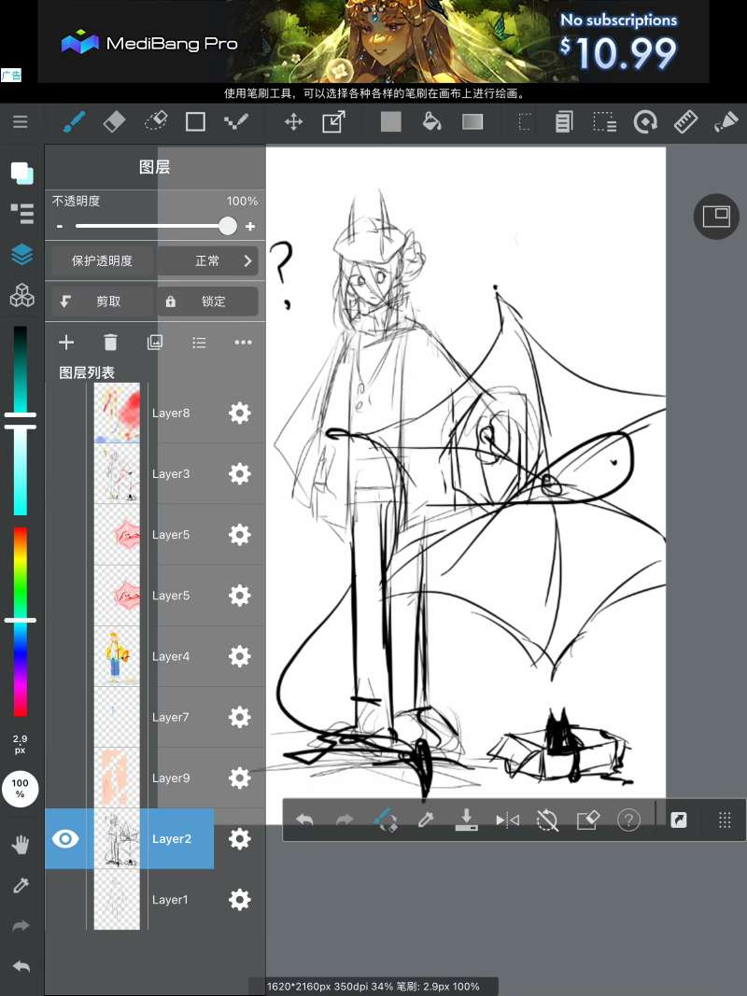Toggle 剪取 clipping for layer
Screen dimensions: 747x996
pyautogui.click(x=103, y=302)
